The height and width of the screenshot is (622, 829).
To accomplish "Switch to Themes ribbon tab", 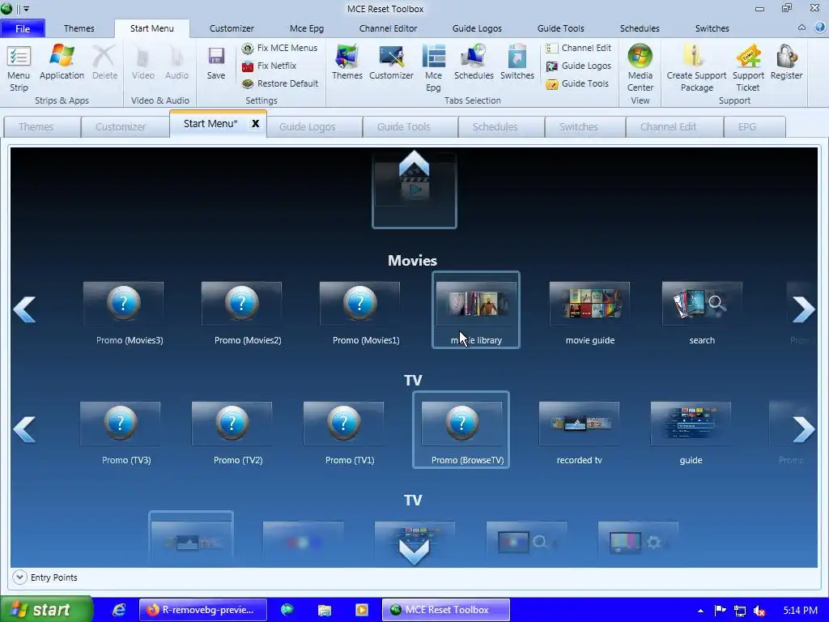I will (x=79, y=28).
